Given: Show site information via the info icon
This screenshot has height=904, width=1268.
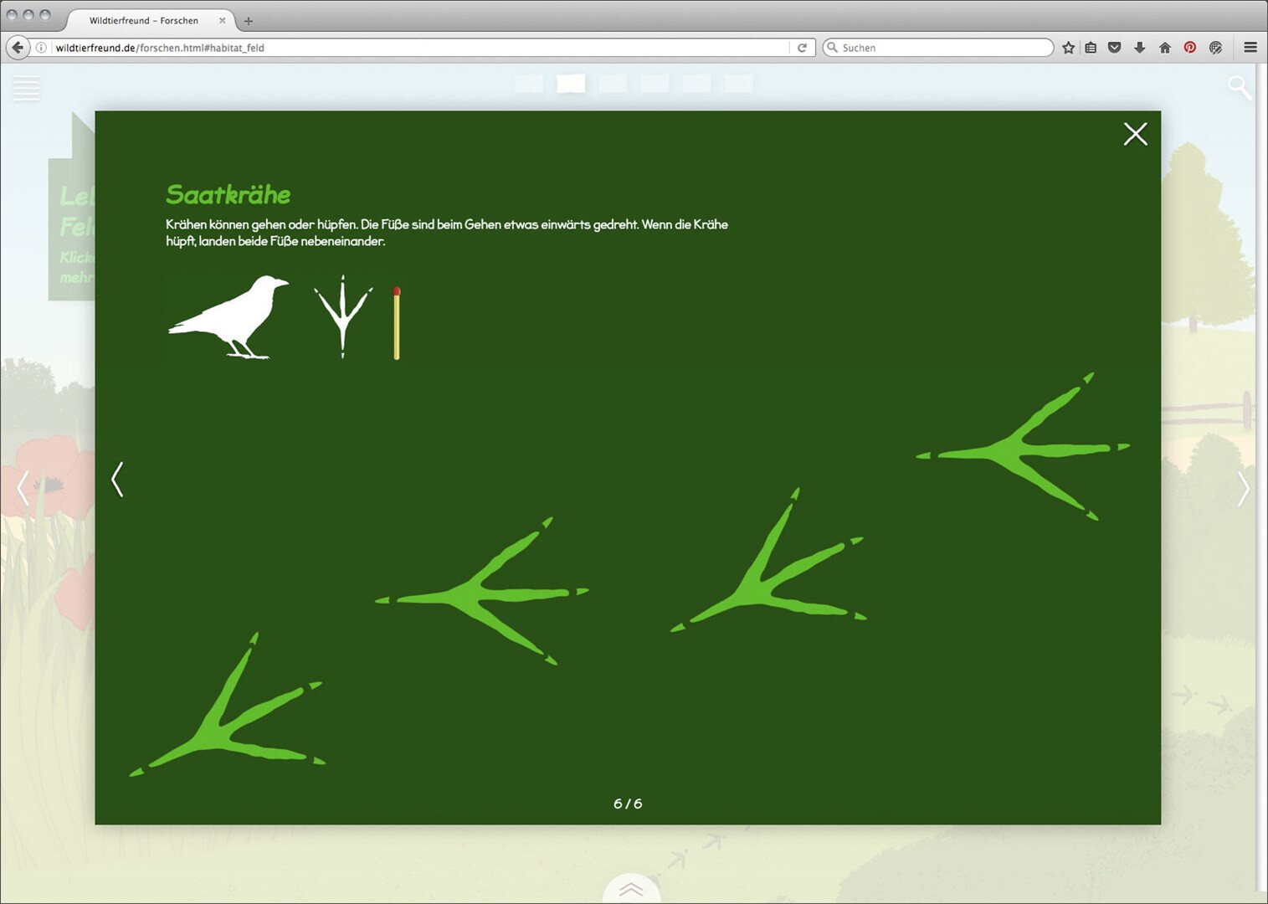Looking at the screenshot, I should (x=41, y=48).
